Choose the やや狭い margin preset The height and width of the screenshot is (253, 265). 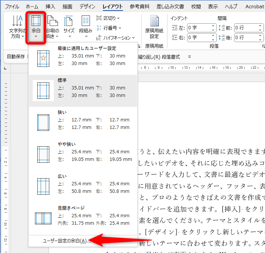[x=83, y=155]
